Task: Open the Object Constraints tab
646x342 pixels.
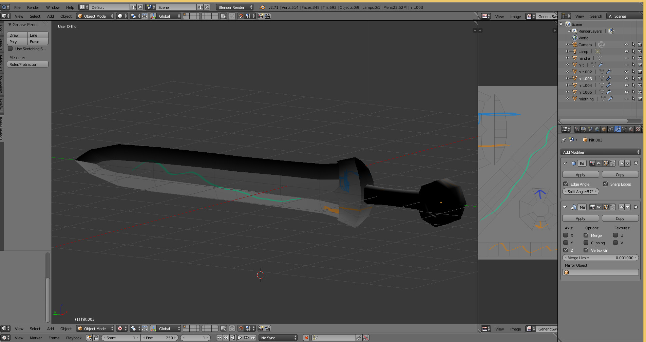Action: [611, 129]
